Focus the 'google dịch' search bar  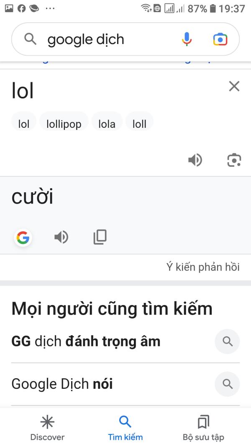coord(125,39)
